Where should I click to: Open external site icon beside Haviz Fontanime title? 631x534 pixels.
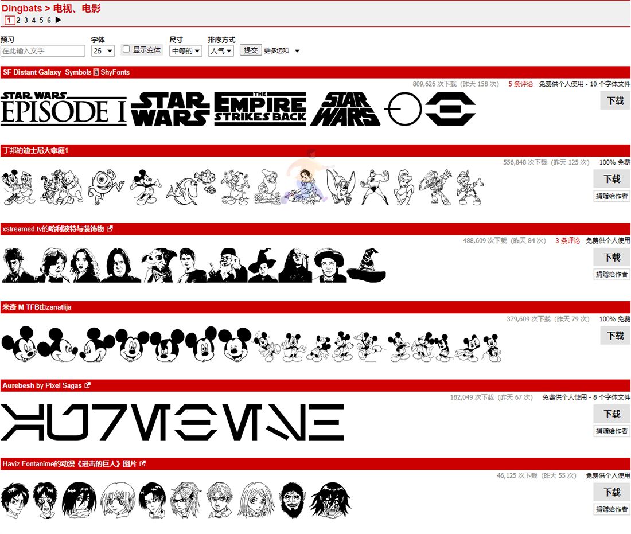pos(142,463)
